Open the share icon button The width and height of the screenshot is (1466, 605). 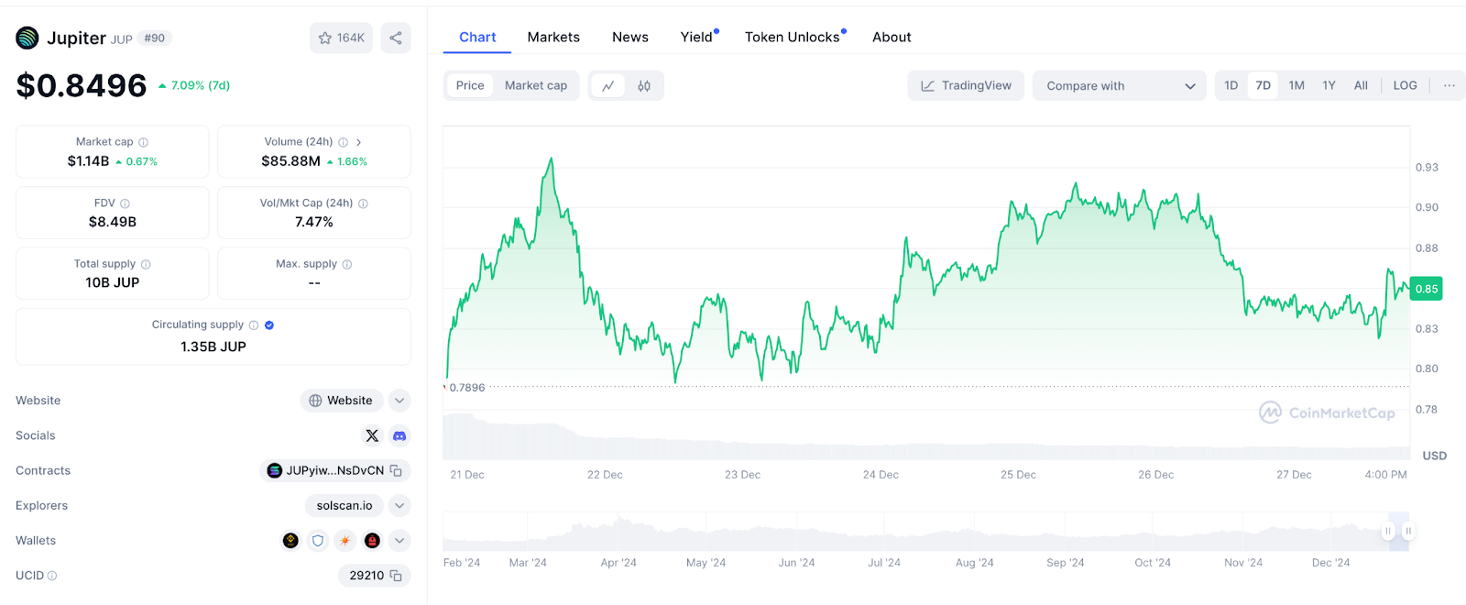pyautogui.click(x=396, y=38)
